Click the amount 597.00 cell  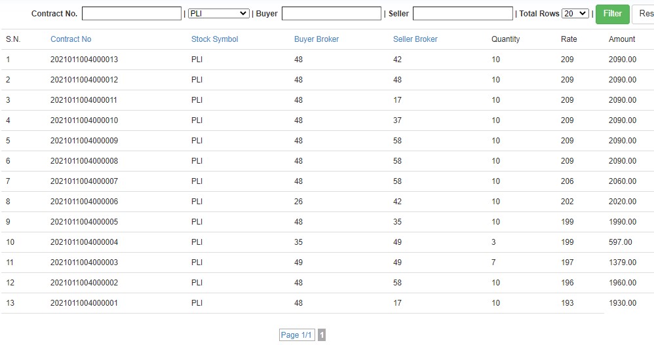(x=620, y=242)
